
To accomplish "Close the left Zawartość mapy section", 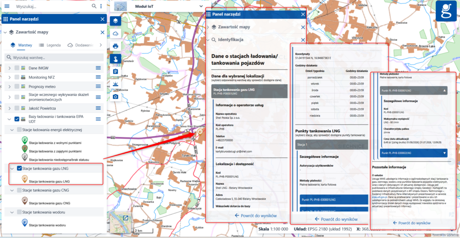I will click(x=102, y=32).
